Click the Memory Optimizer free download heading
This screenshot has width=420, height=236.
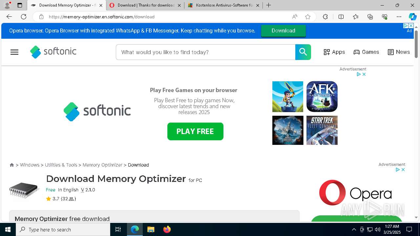[x=62, y=219]
